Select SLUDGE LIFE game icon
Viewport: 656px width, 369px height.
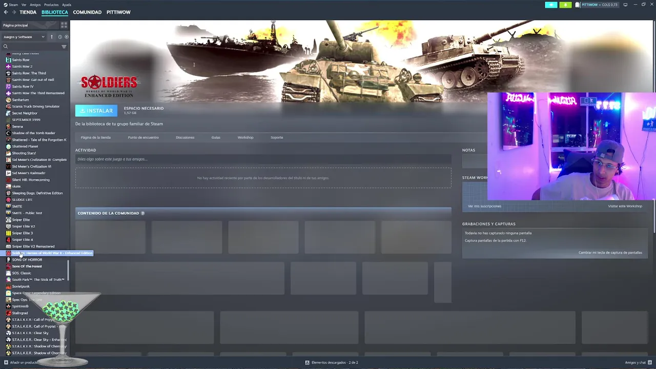coord(8,200)
